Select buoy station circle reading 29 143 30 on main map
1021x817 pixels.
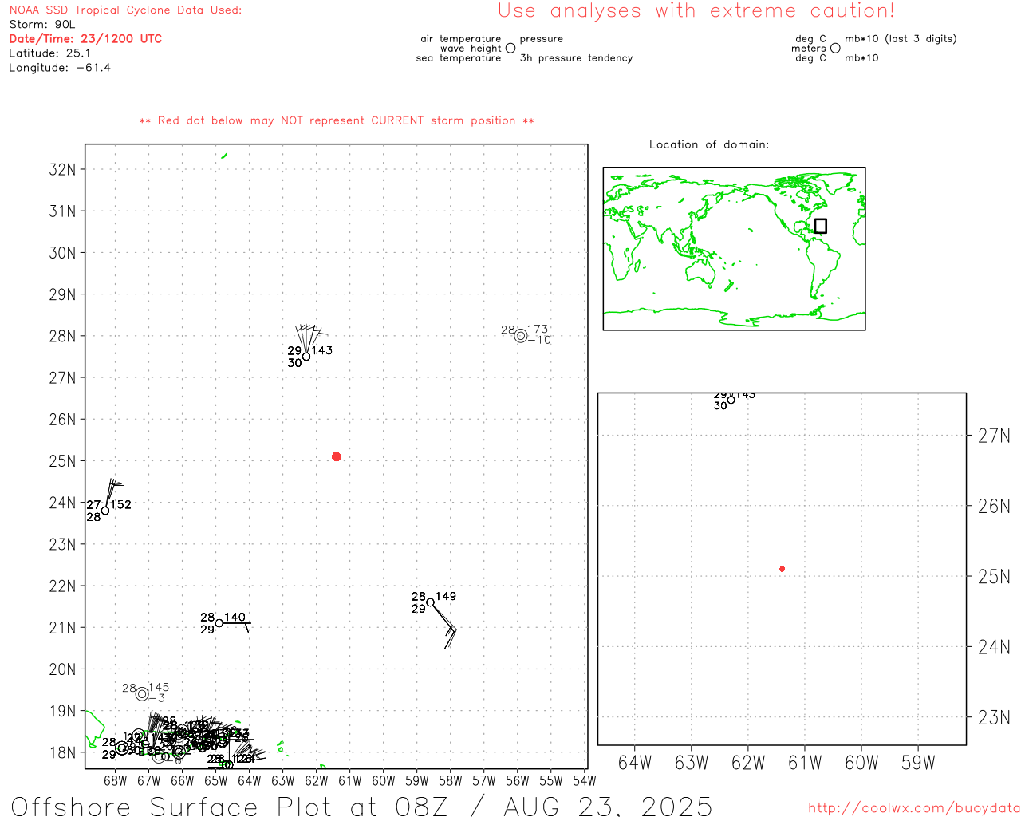[306, 356]
